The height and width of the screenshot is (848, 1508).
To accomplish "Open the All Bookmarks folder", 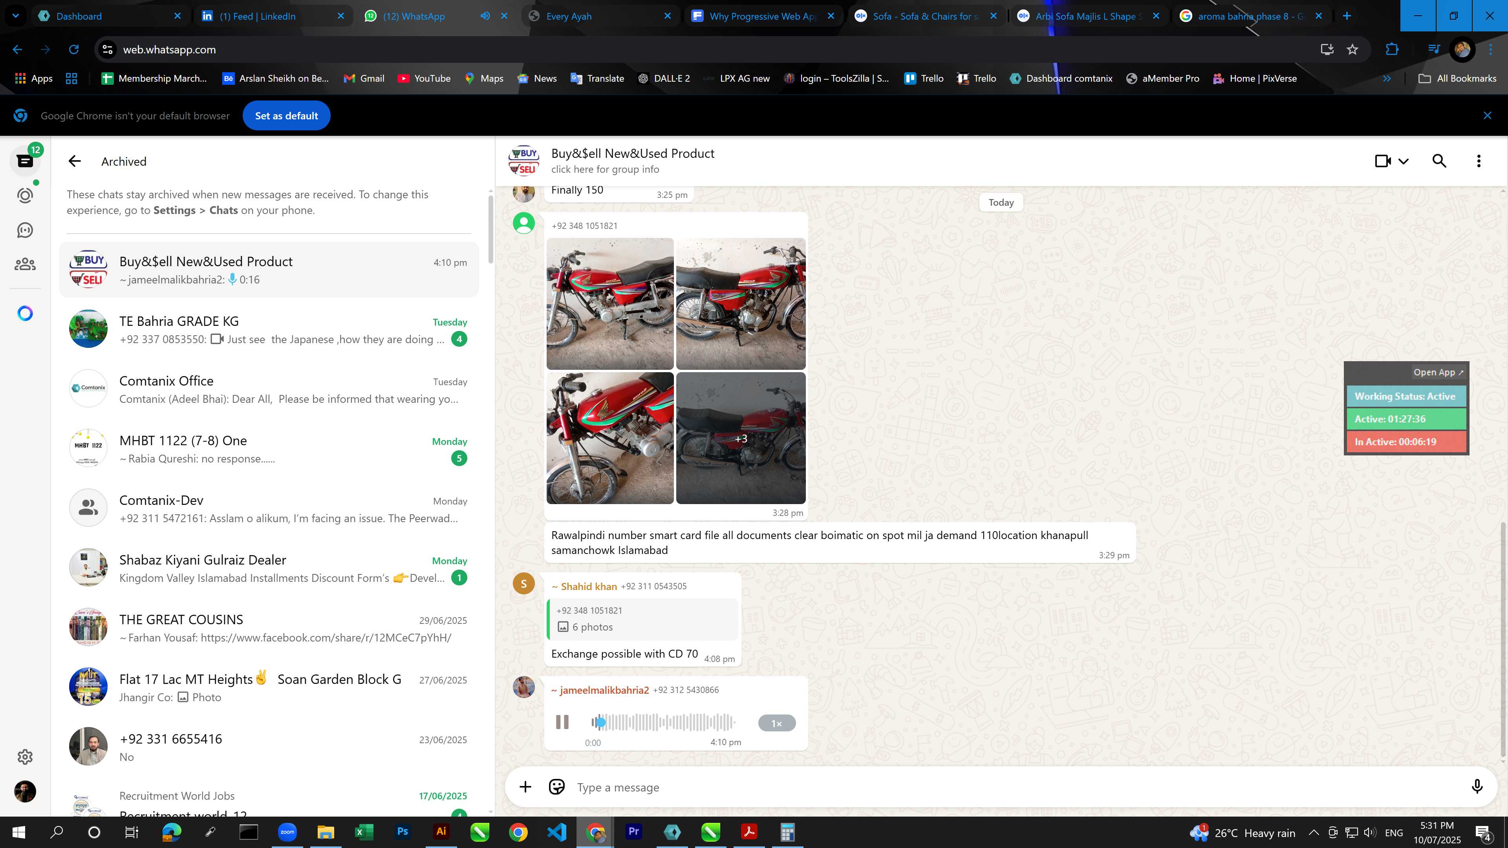I will coord(1457,79).
